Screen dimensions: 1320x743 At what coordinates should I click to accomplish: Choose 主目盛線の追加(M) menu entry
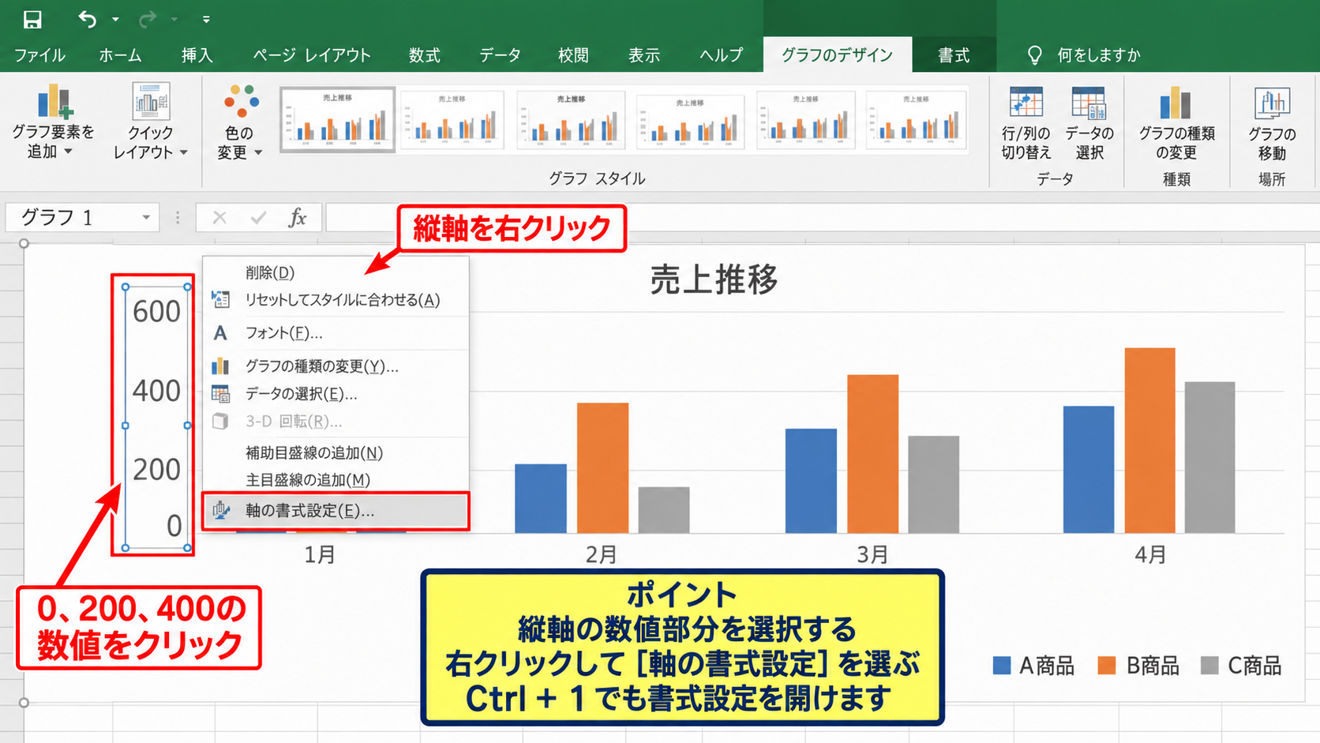[336, 480]
